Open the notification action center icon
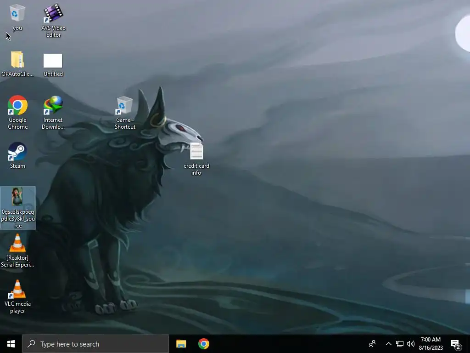Image resolution: width=470 pixels, height=353 pixels. click(x=456, y=344)
